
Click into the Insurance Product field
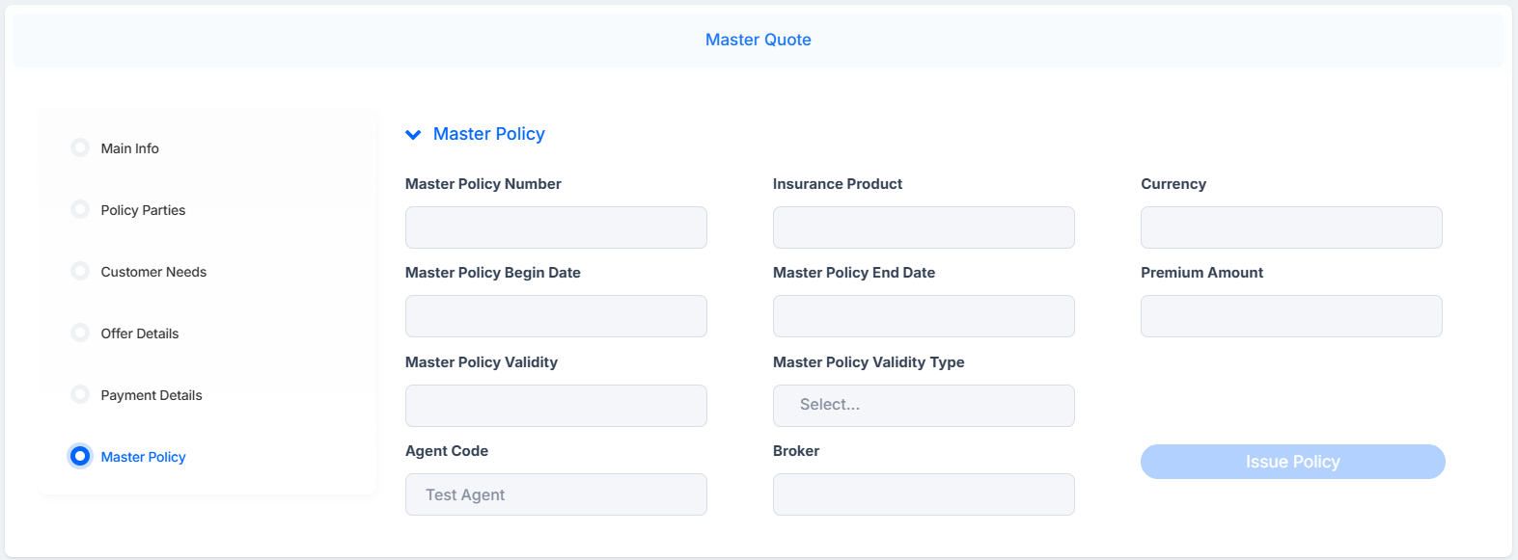924,227
